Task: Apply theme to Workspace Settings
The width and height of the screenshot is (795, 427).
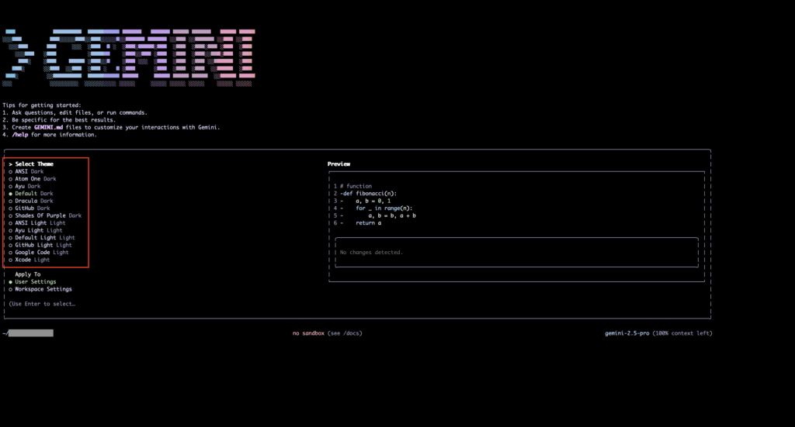Action: tap(40, 289)
